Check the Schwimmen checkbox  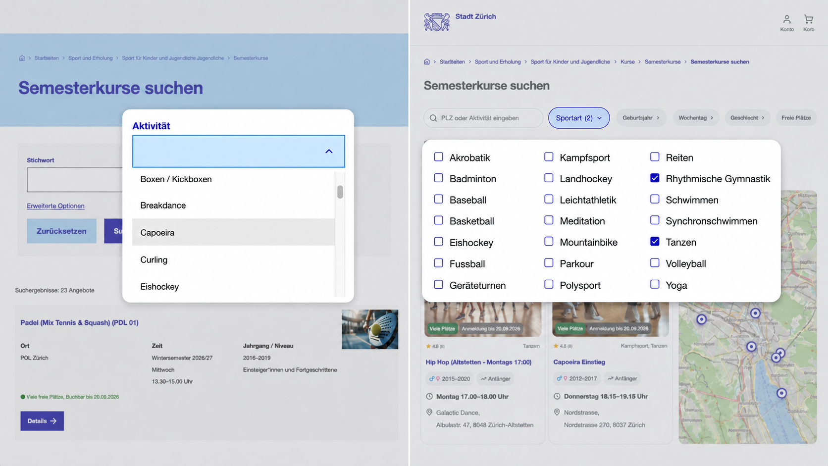click(x=655, y=199)
